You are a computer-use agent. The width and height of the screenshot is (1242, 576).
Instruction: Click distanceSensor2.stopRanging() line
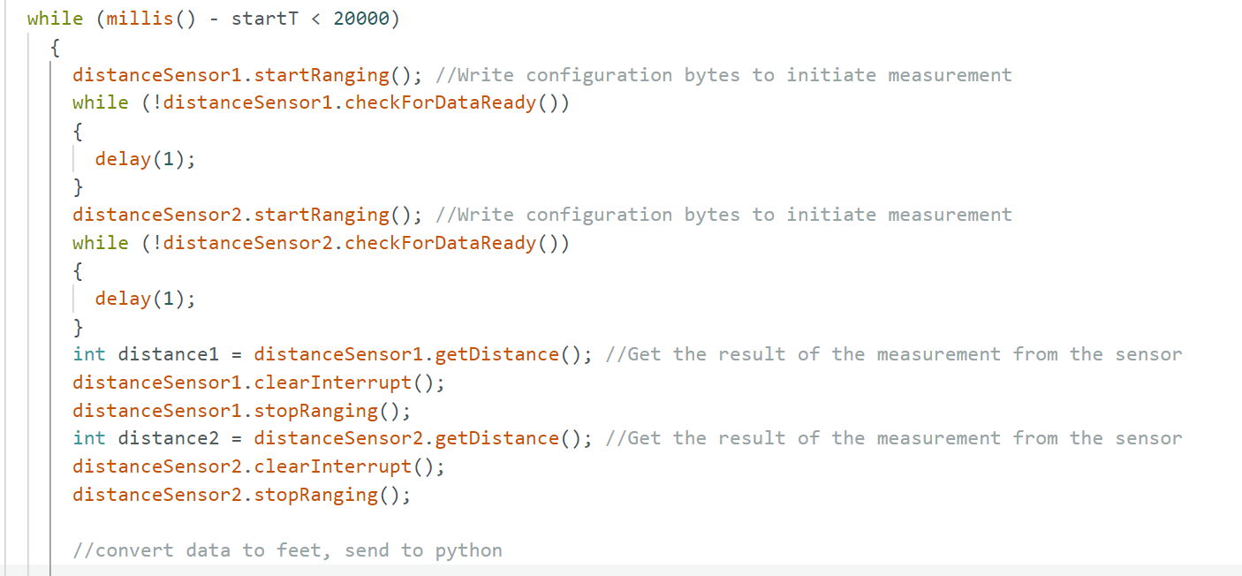pos(242,495)
